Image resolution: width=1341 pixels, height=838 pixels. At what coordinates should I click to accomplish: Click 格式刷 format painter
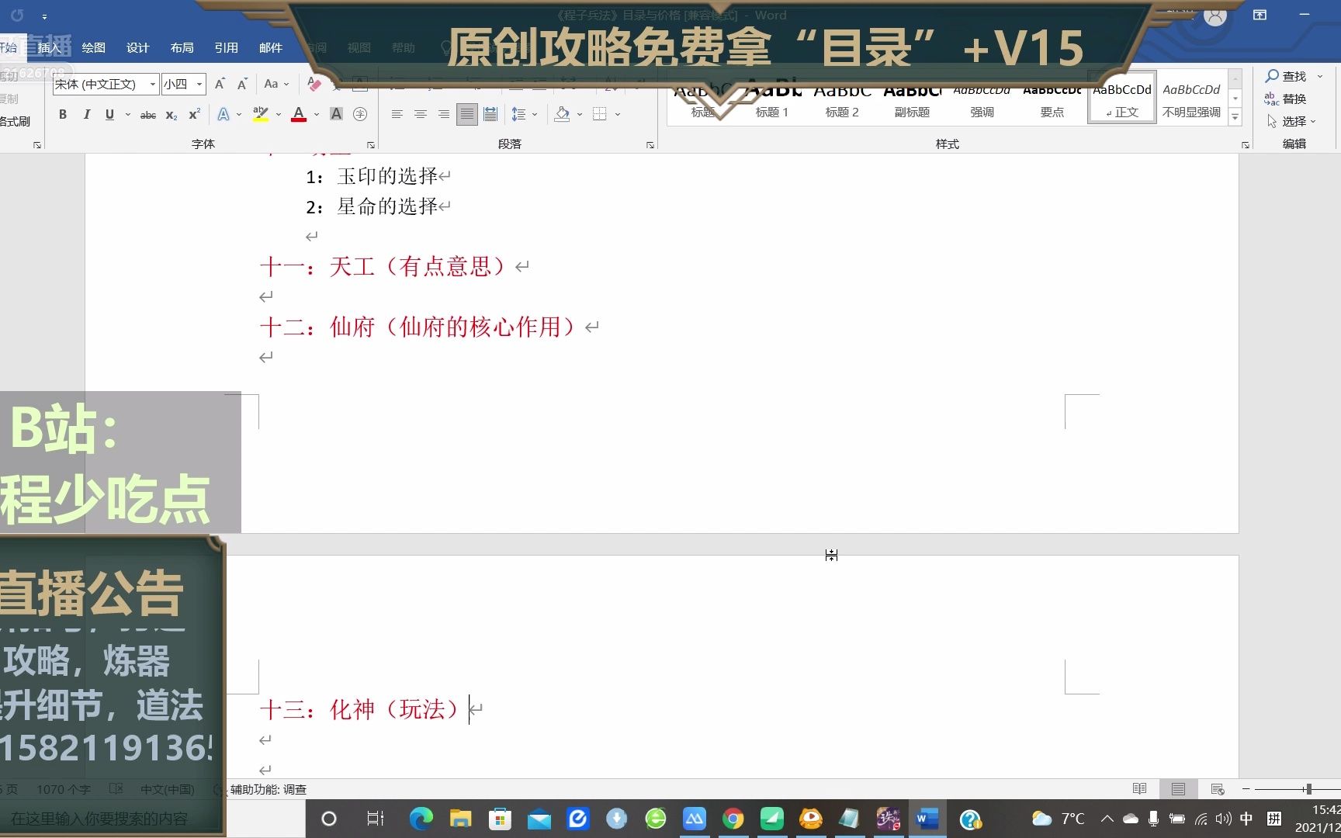16,121
